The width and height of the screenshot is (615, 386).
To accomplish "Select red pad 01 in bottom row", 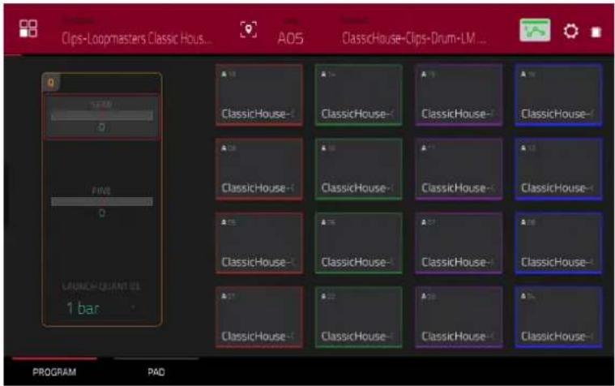I will point(259,317).
